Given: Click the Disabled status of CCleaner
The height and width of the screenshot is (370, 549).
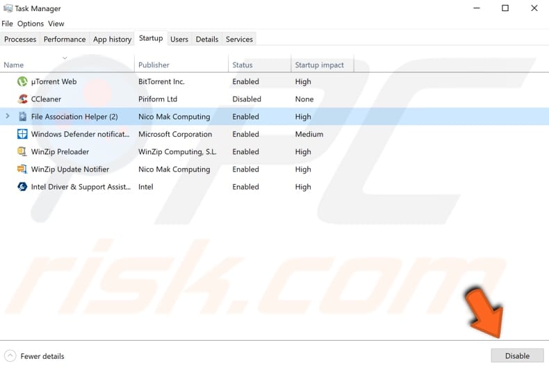Looking at the screenshot, I should [247, 99].
